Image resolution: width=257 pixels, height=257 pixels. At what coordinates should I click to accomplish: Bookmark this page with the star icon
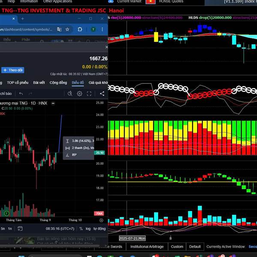coord(67,29)
